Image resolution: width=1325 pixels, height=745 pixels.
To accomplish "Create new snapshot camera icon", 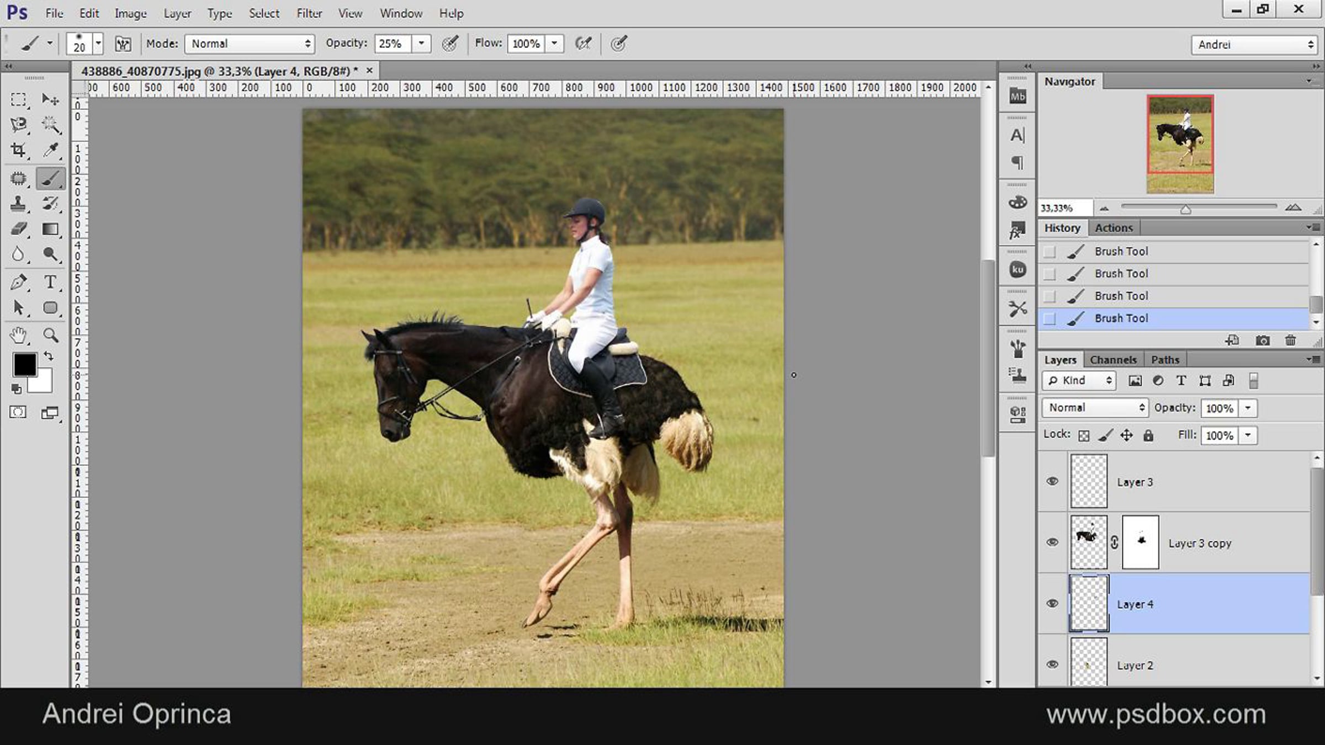I will click(x=1262, y=340).
